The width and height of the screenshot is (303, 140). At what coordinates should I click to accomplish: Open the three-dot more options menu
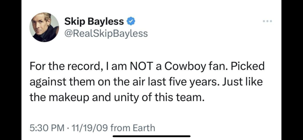coord(267,21)
